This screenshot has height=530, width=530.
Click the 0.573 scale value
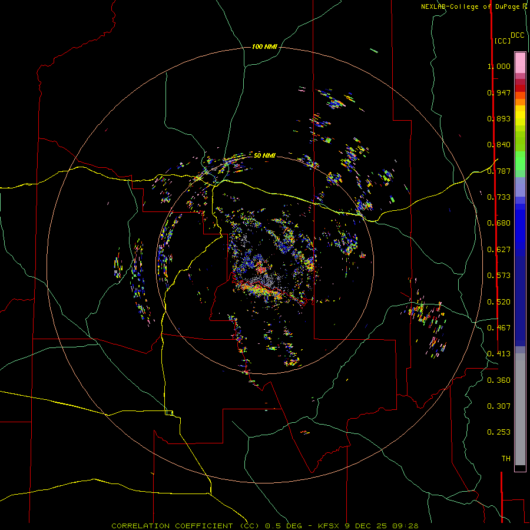[x=499, y=276]
